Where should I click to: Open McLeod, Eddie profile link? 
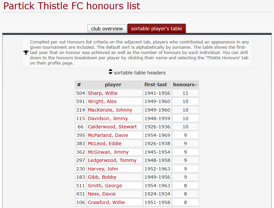(x=105, y=143)
